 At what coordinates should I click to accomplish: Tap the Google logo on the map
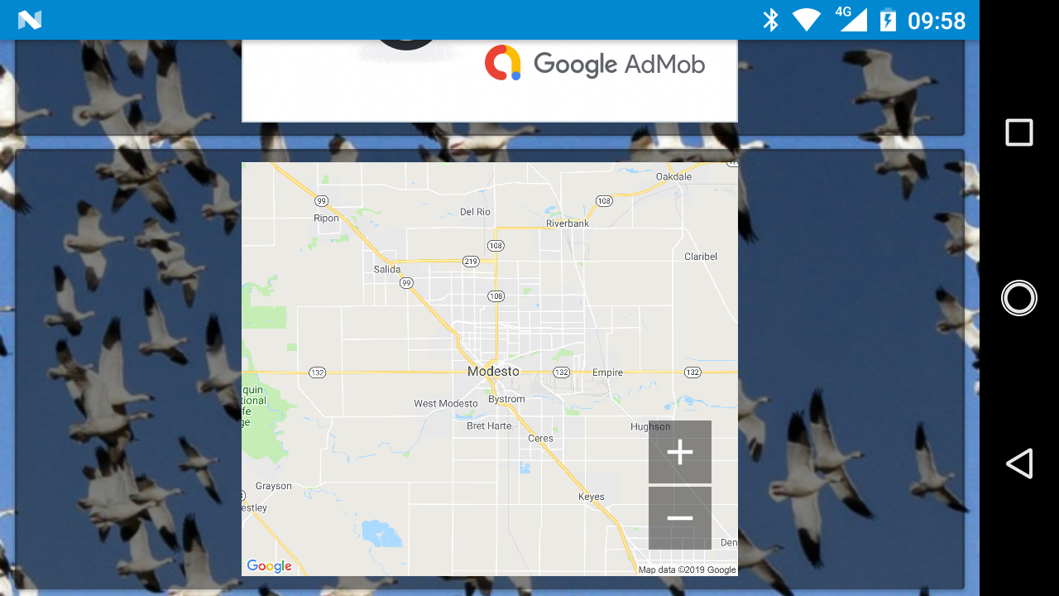click(270, 566)
